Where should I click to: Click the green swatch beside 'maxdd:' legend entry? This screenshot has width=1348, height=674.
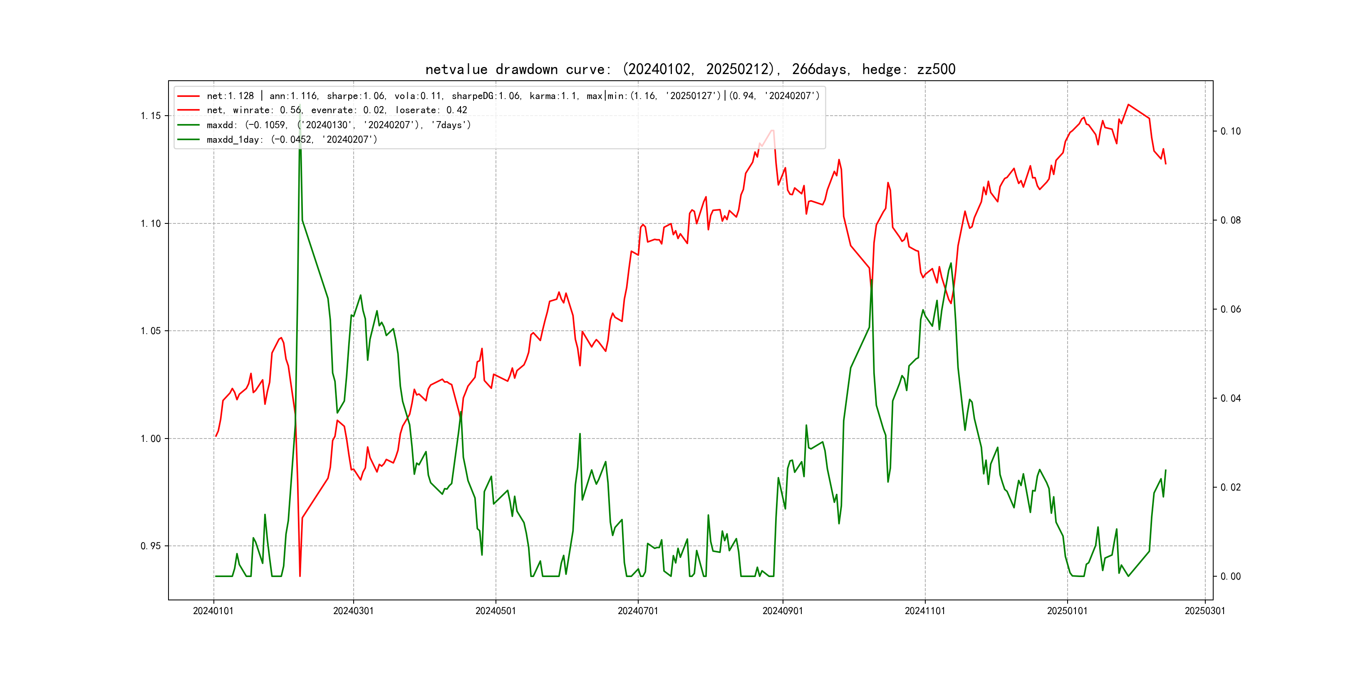tap(188, 125)
